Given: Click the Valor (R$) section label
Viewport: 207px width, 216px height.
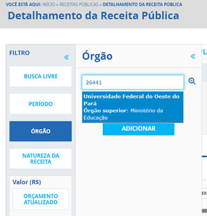Looking at the screenshot, I should coord(26,182).
